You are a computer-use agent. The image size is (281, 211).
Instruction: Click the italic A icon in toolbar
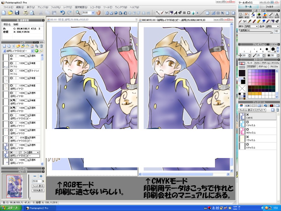(176, 13)
